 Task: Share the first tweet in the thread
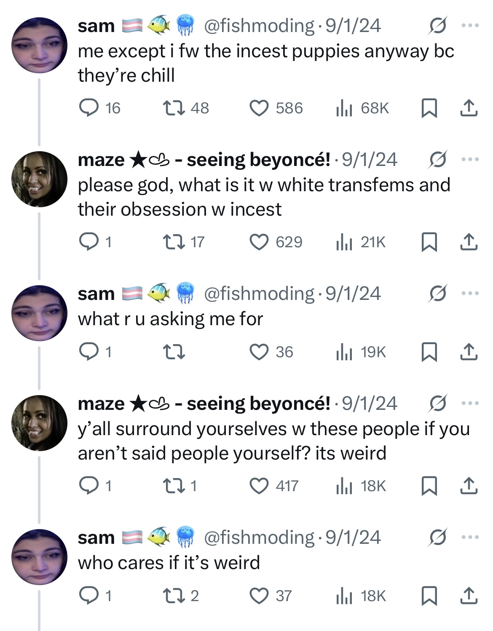(x=469, y=108)
